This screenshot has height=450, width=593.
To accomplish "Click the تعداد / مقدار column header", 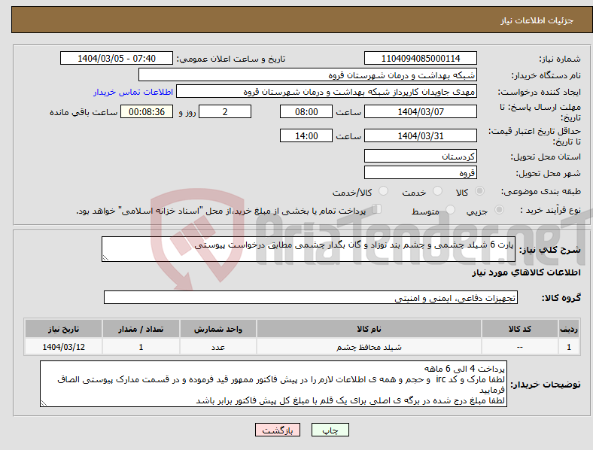I will pyautogui.click(x=141, y=329).
